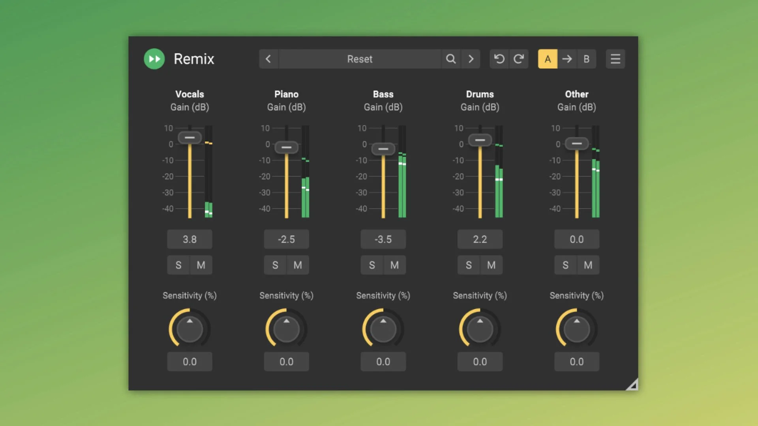This screenshot has width=758, height=426.
Task: Go to previous preset with left chevron
Action: (268, 59)
